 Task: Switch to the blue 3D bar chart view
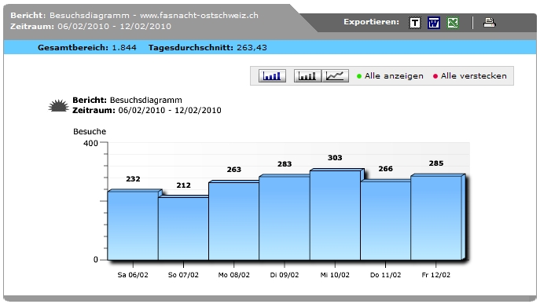click(x=272, y=75)
